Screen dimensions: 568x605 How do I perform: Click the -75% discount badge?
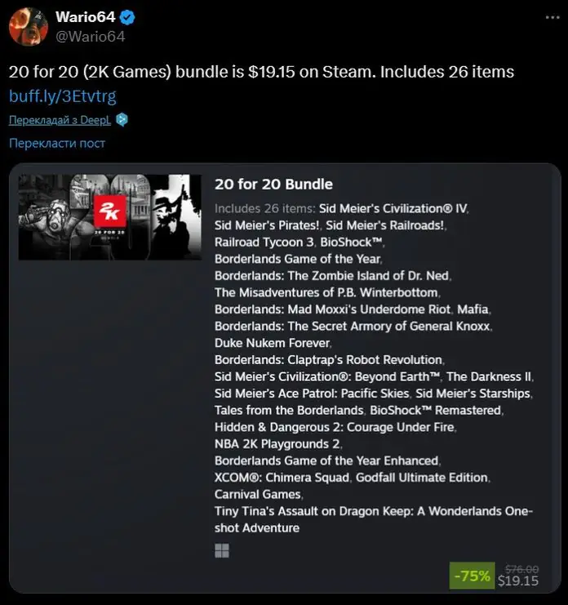coord(472,576)
